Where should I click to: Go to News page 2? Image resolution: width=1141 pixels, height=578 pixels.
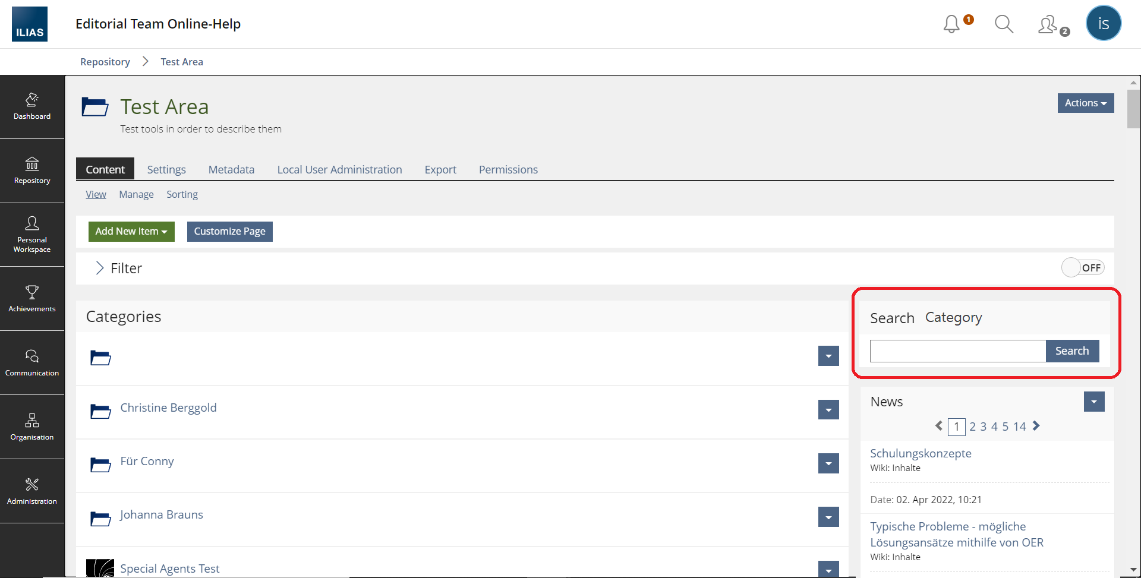coord(972,427)
